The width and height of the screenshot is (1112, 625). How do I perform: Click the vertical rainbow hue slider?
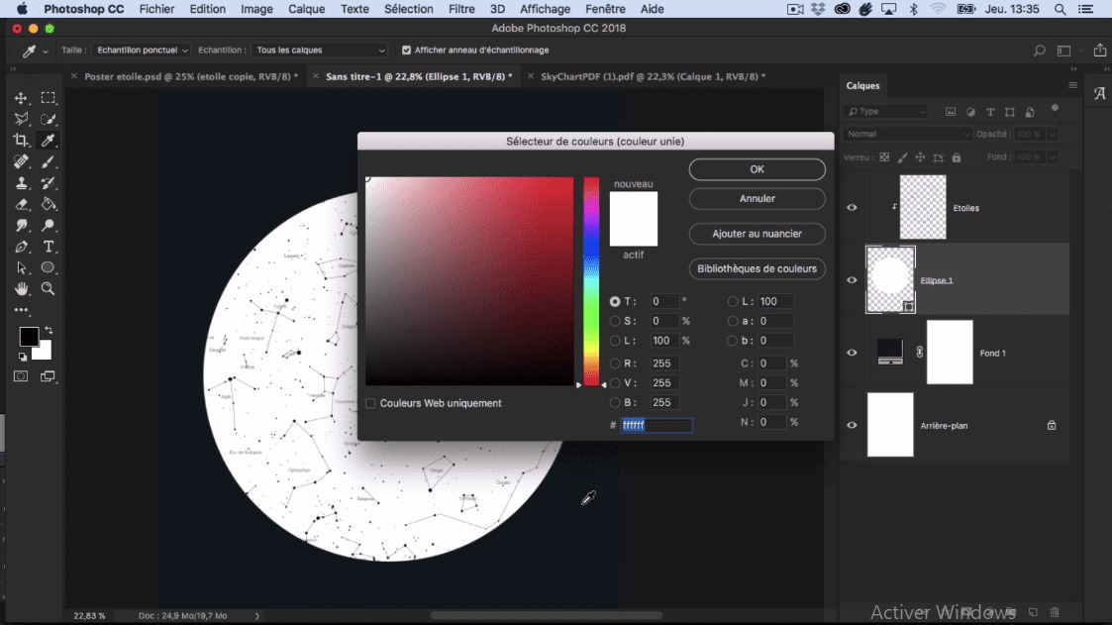pos(591,280)
